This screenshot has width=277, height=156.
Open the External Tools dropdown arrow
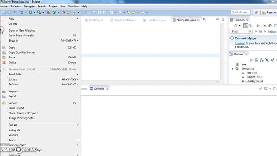pos(43,13)
